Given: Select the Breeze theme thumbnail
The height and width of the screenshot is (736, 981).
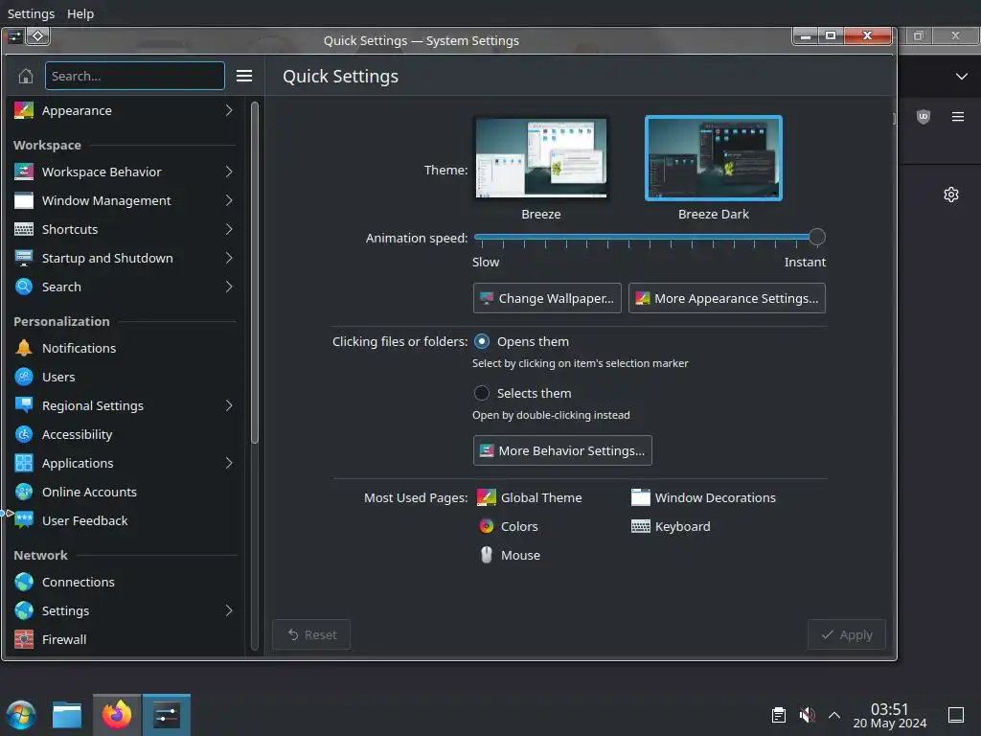Looking at the screenshot, I should coord(541,158).
